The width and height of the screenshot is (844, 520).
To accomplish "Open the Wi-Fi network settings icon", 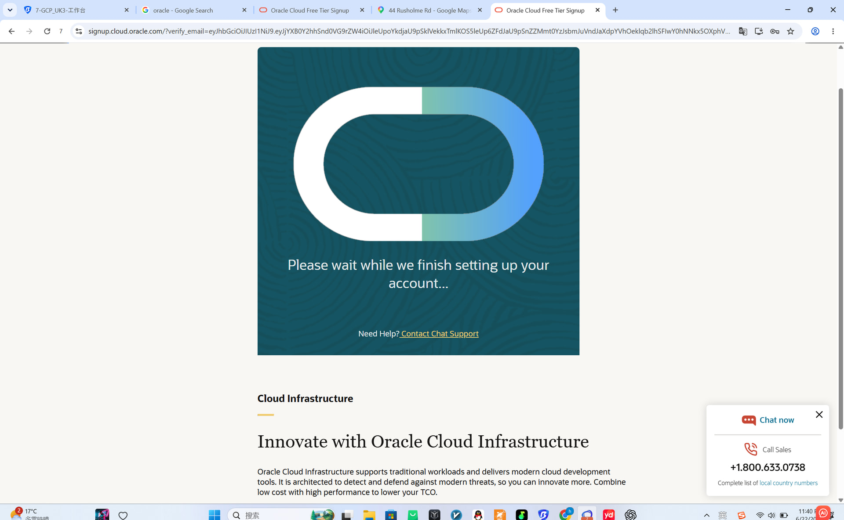I will tap(760, 515).
